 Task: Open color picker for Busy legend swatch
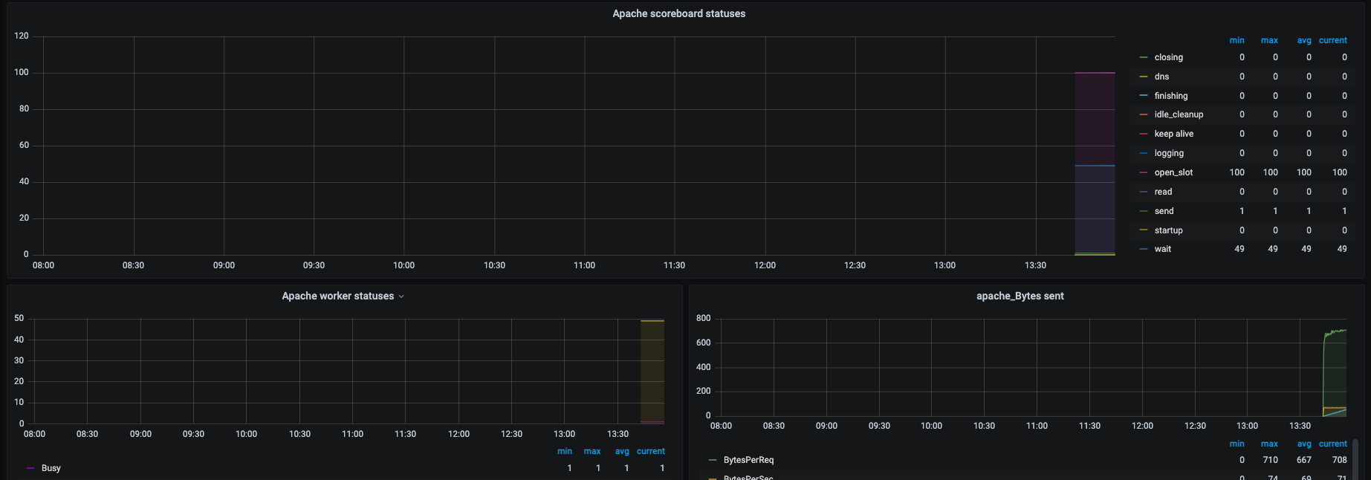pyautogui.click(x=30, y=468)
